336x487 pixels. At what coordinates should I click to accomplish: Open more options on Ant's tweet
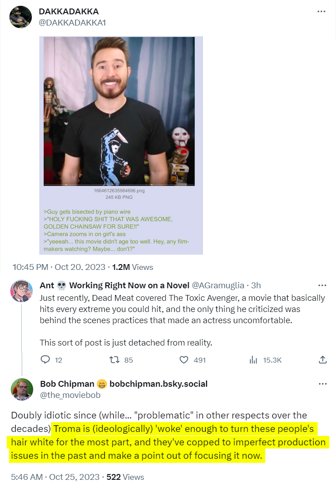point(321,285)
